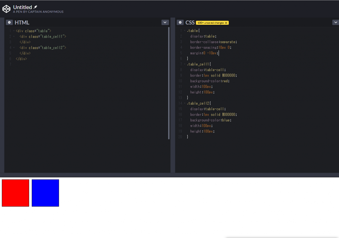Collapse fold arrow at .table_cell2 rule
Screen dimensions: 339x238
point(185,103)
